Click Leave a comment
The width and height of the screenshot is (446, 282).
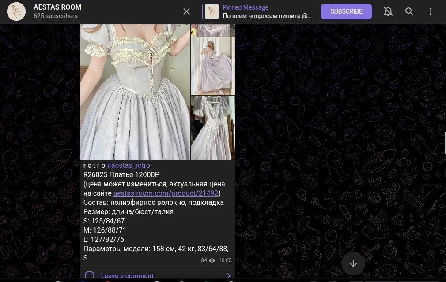click(x=127, y=276)
